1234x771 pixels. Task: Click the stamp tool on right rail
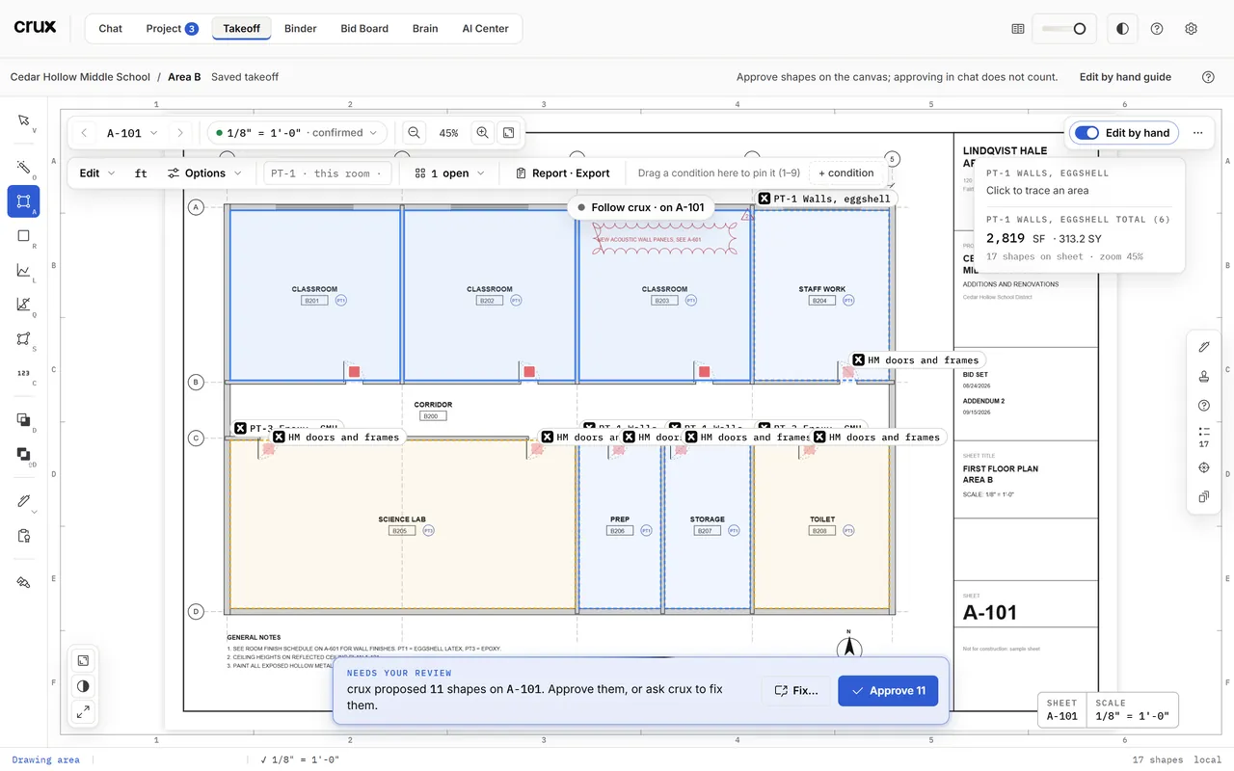[x=1203, y=377]
